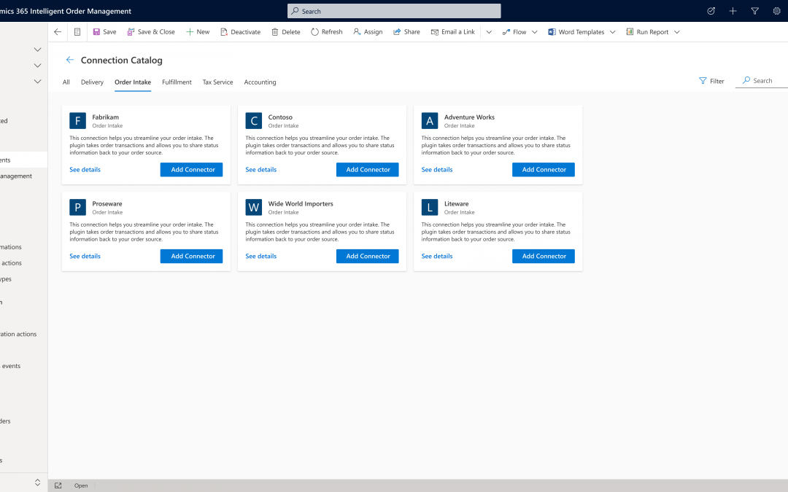Viewport: 788px width, 492px height.
Task: Open See details for Wide World Importers
Action: pyautogui.click(x=260, y=256)
